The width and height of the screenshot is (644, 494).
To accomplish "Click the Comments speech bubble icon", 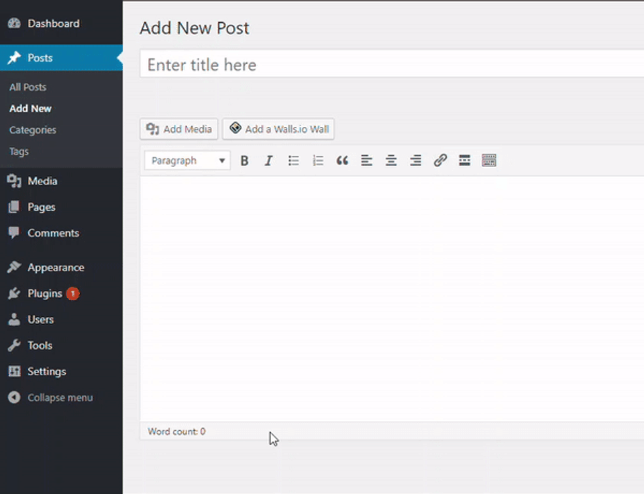I will point(14,233).
